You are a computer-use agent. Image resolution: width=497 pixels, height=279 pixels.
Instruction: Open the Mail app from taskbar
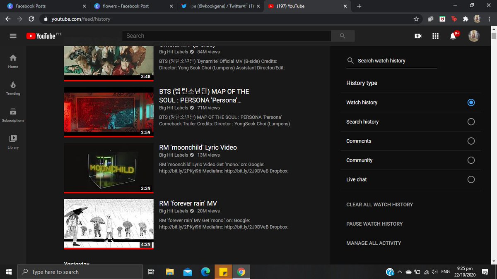[188, 272]
